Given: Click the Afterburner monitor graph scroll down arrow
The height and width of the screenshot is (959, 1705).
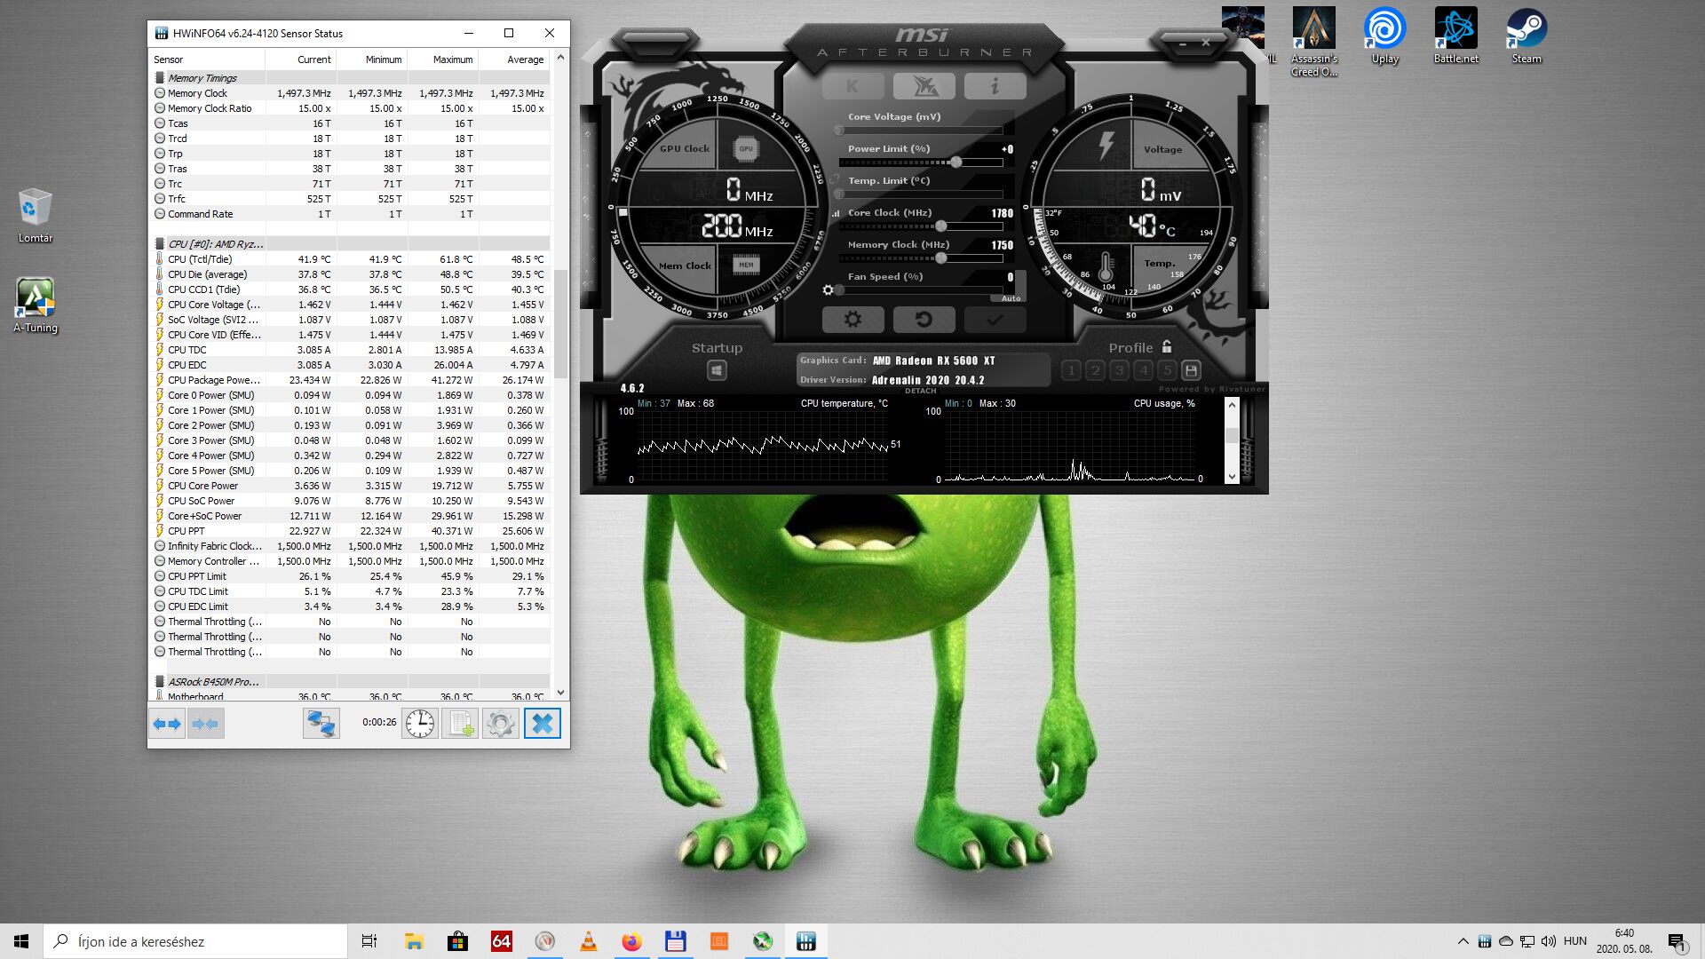Looking at the screenshot, I should [x=1232, y=477].
